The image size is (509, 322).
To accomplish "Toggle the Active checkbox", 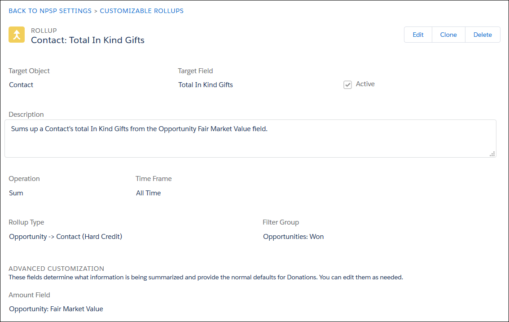I will point(347,84).
